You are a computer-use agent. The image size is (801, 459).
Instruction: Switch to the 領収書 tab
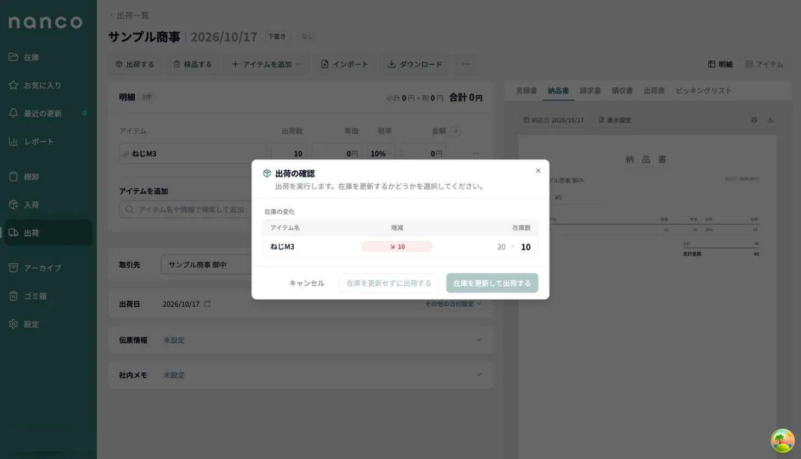tap(622, 91)
